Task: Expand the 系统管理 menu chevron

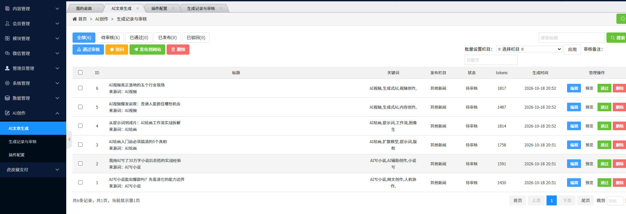Action: pos(57,83)
